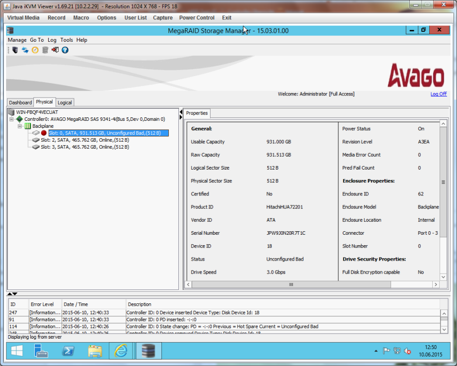Screen dimensions: 457x366
Task: Switch to the Logical tab
Action: point(65,102)
